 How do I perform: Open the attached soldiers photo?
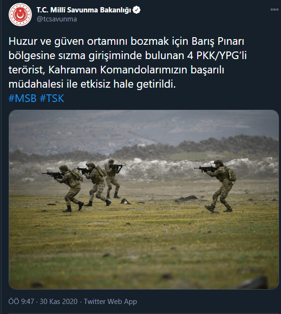pyautogui.click(x=144, y=200)
